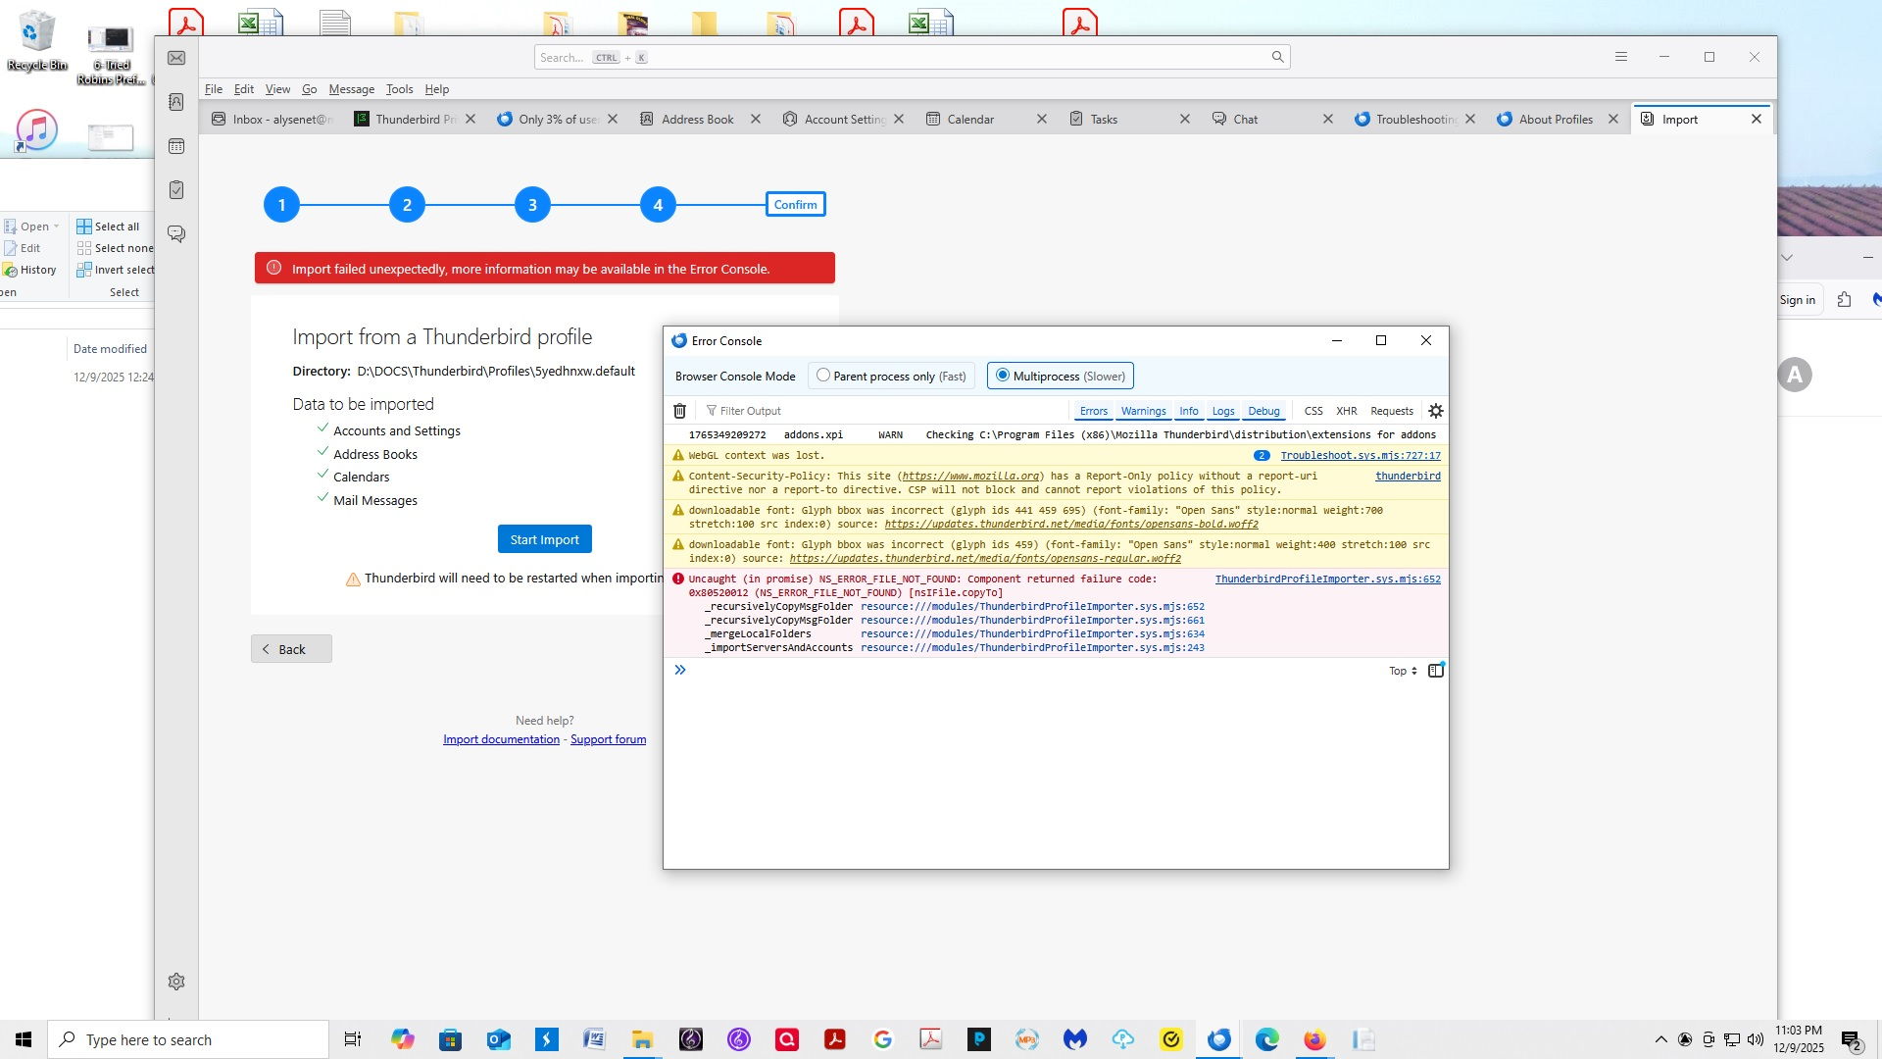Select Parent process only mode
Screen dimensions: 1882x1059
[823, 376]
